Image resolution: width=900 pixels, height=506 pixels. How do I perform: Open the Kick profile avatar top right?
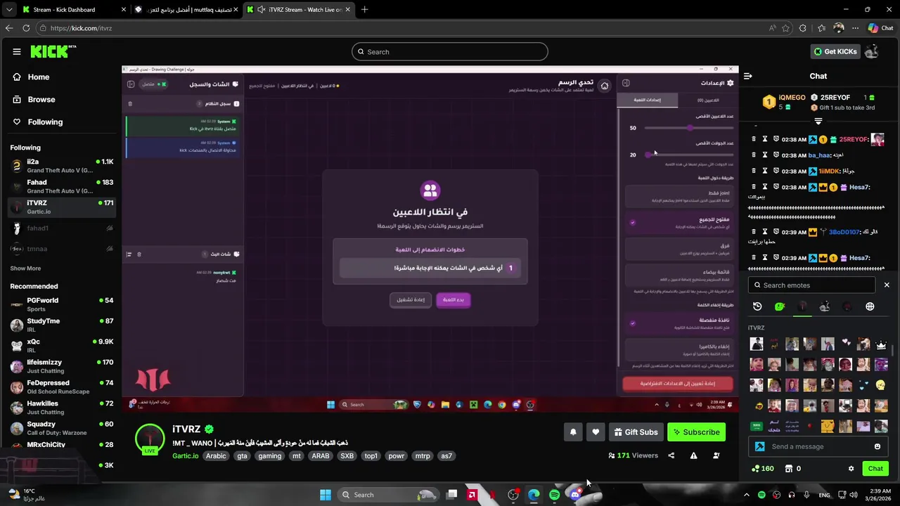872,51
